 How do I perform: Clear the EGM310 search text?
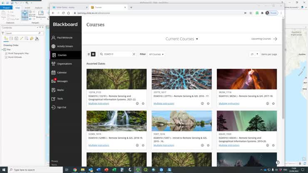[134, 54]
